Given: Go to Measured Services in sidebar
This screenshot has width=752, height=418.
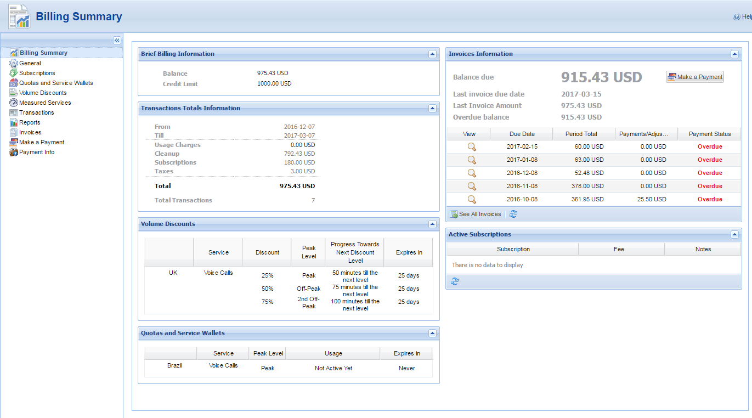Looking at the screenshot, I should 45,103.
